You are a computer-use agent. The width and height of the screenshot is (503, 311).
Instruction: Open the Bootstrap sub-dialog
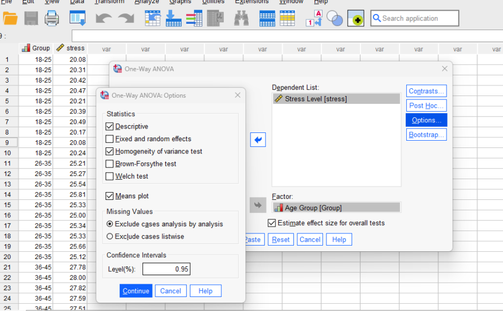pos(426,135)
